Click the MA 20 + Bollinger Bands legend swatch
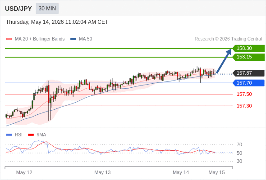The width and height of the screenshot is (266, 180). click(x=9, y=39)
